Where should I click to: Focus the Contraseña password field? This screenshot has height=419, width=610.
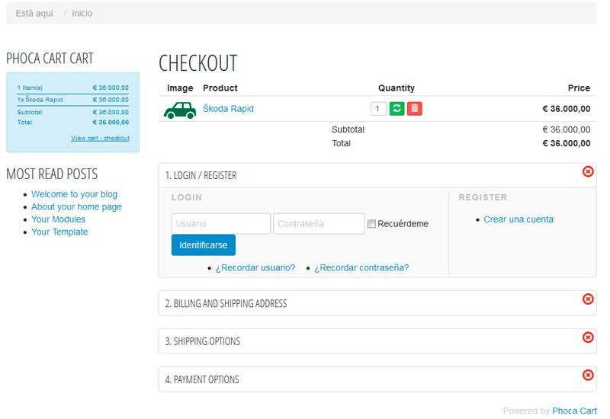(319, 223)
